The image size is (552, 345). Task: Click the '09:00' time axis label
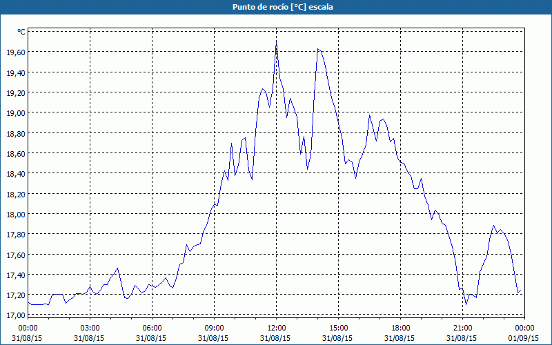coord(214,328)
